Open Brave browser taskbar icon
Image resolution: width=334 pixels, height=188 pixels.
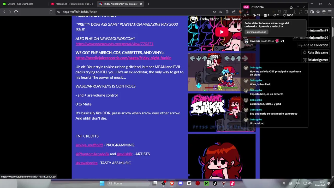coord(172,183)
